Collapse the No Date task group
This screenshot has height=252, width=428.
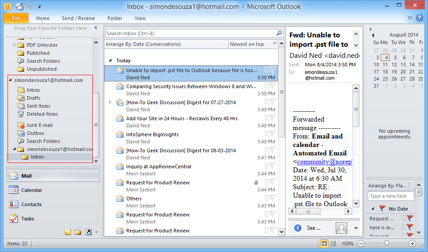pos(373,209)
